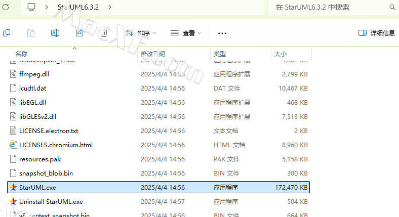Click the 10,467 KB size cell

[293, 89]
